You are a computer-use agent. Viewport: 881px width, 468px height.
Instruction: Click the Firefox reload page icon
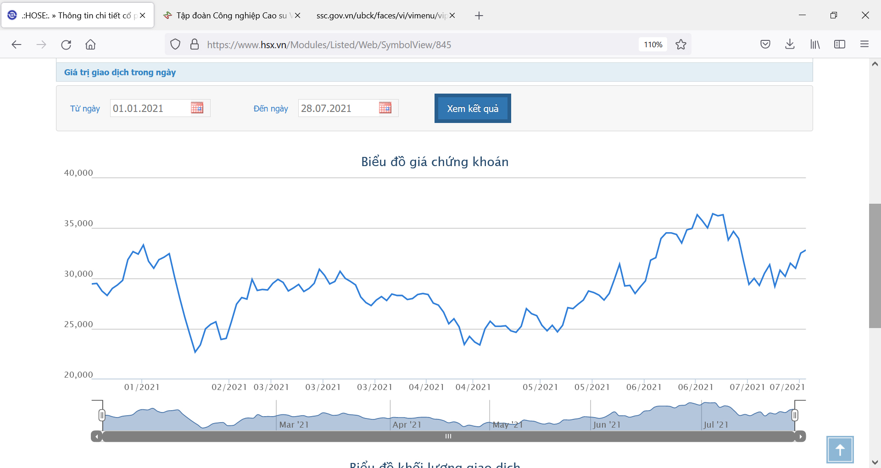click(66, 45)
